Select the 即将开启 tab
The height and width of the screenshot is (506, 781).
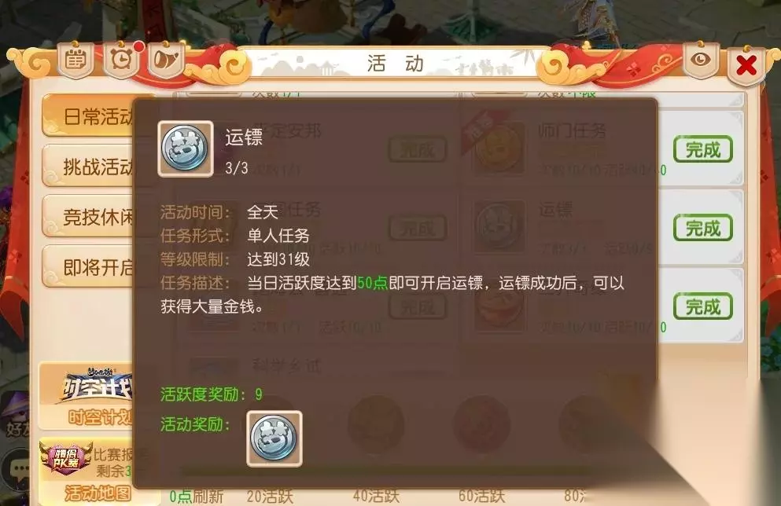(89, 267)
